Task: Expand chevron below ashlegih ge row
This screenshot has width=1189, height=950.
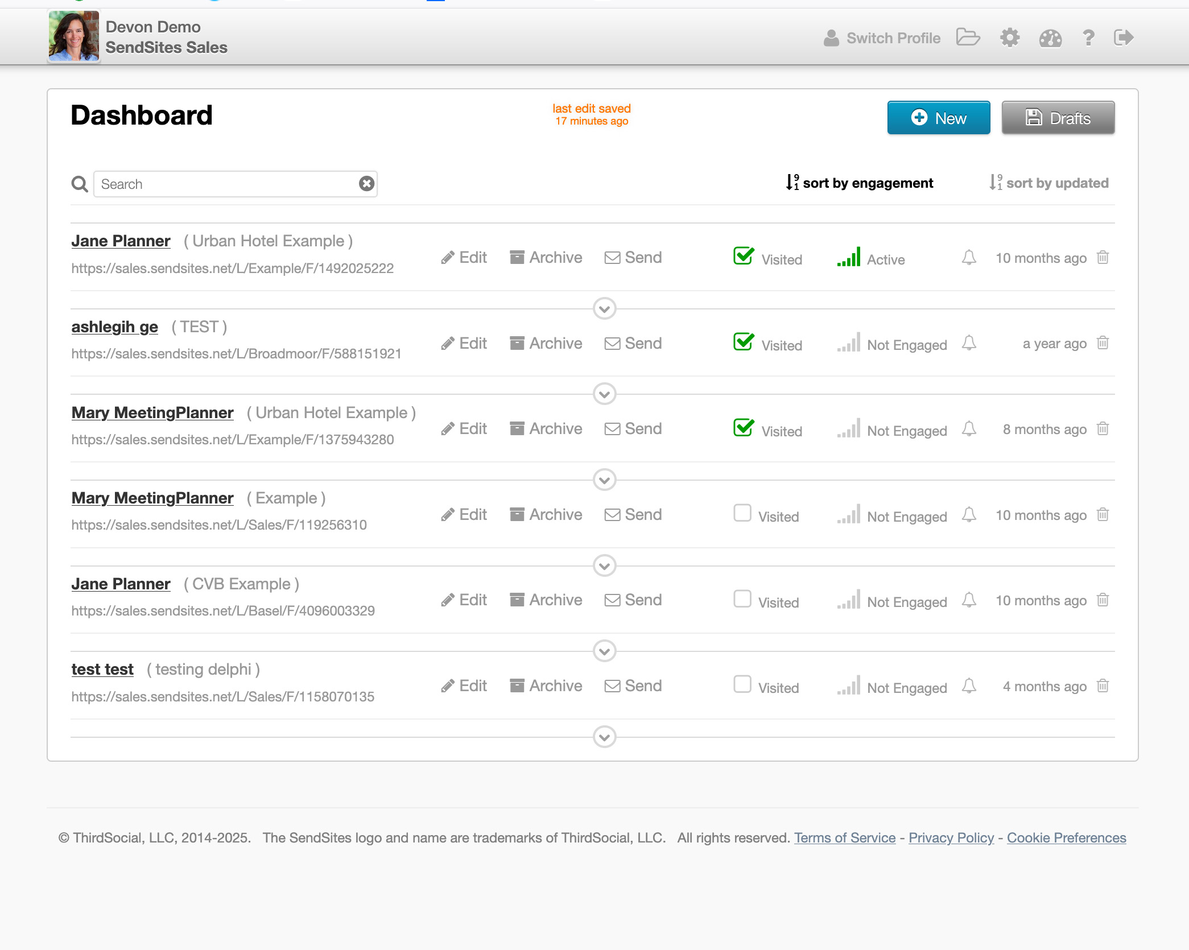Action: click(x=604, y=394)
